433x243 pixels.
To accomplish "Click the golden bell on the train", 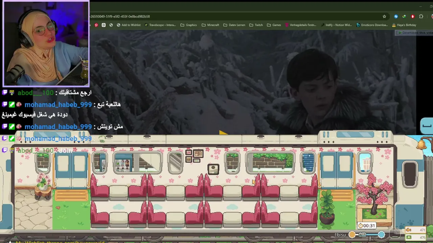I will click(421, 144).
